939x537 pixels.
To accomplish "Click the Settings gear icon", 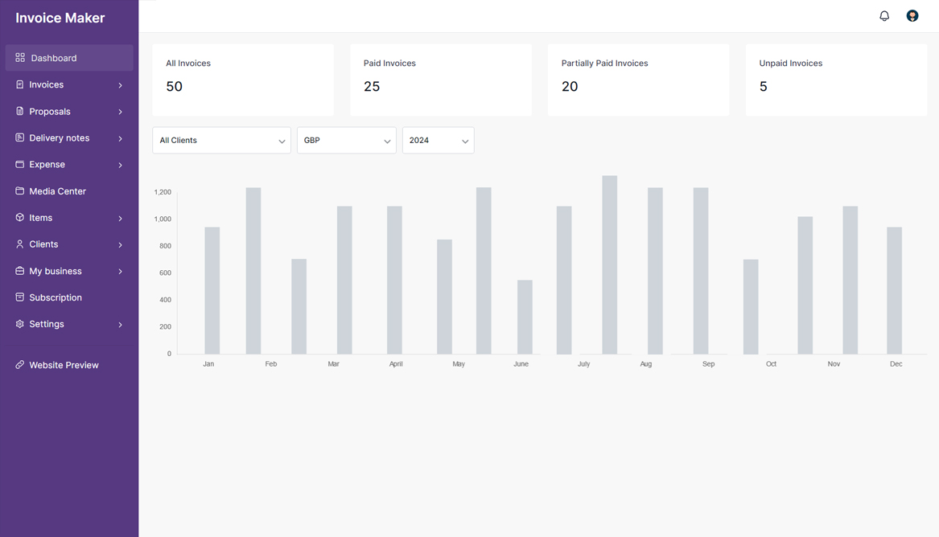I will 20,324.
